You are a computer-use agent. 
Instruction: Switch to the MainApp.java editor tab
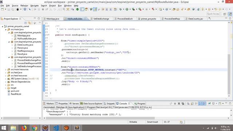(53, 19)
